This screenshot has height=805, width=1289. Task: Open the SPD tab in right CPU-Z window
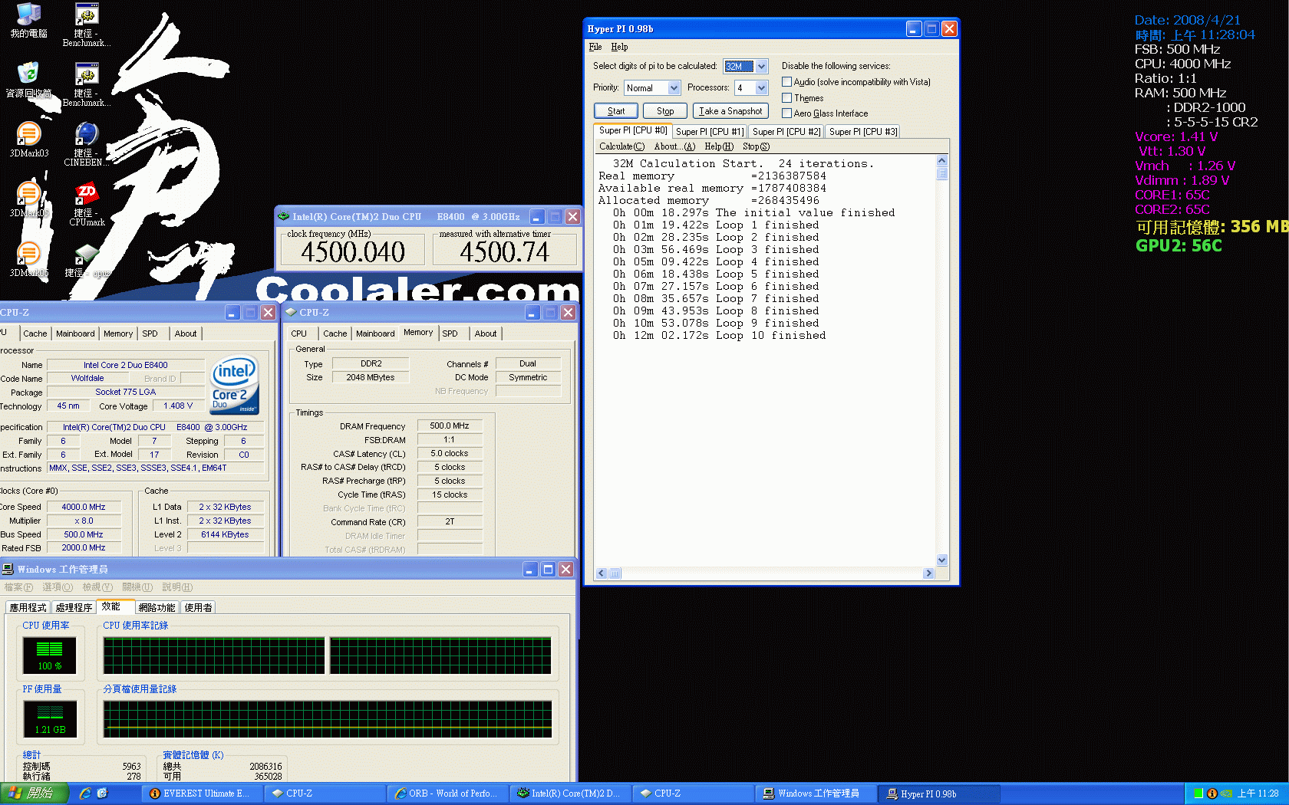click(x=450, y=333)
